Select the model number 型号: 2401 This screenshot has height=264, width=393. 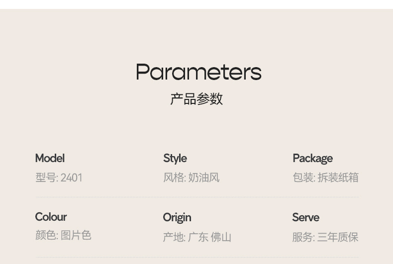pyautogui.click(x=59, y=177)
